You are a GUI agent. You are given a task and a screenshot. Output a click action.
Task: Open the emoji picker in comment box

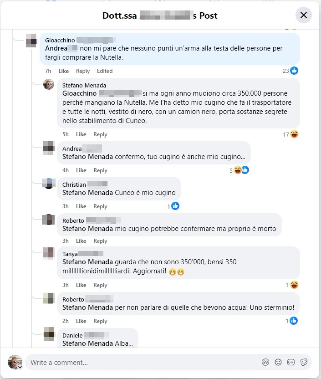click(x=278, y=362)
